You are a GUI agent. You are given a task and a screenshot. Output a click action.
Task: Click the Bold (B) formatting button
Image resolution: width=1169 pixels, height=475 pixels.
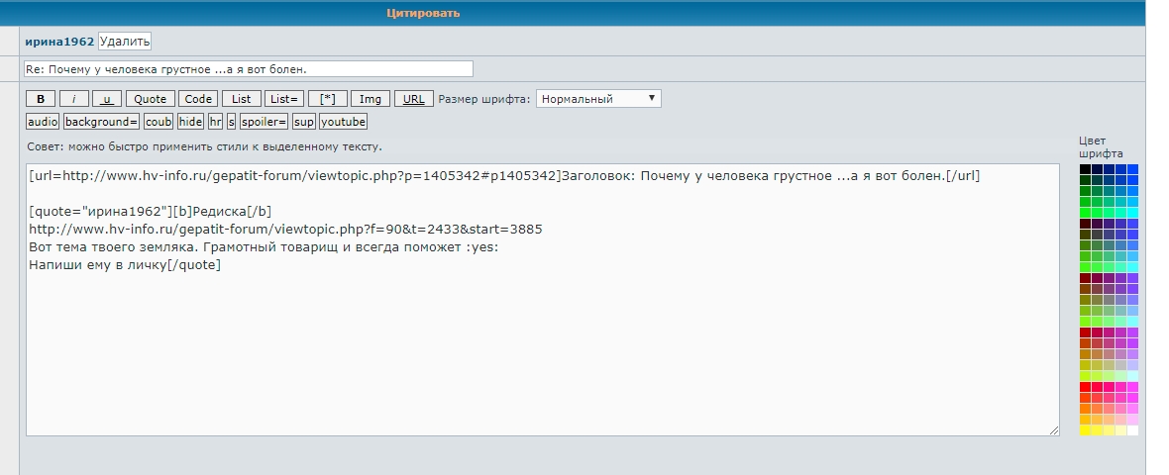41,99
